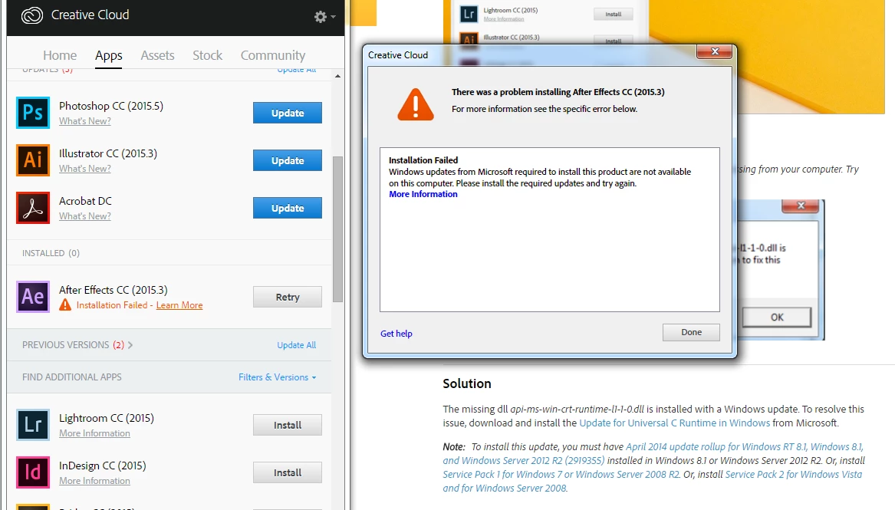The width and height of the screenshot is (895, 510).
Task: Select the Apps tab
Action: pos(108,55)
